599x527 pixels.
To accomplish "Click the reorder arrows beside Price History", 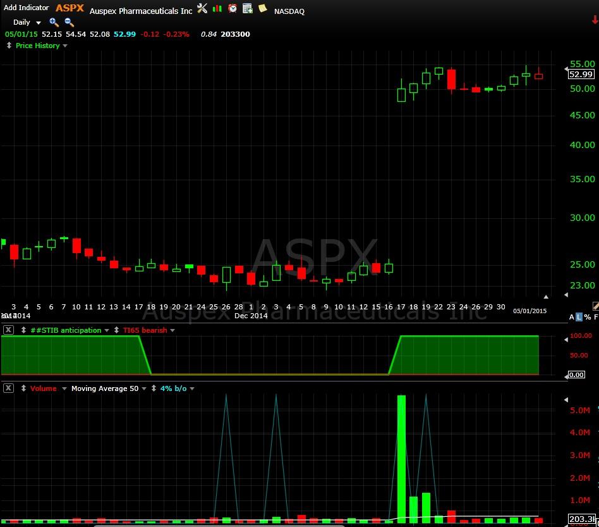I will pos(9,46).
